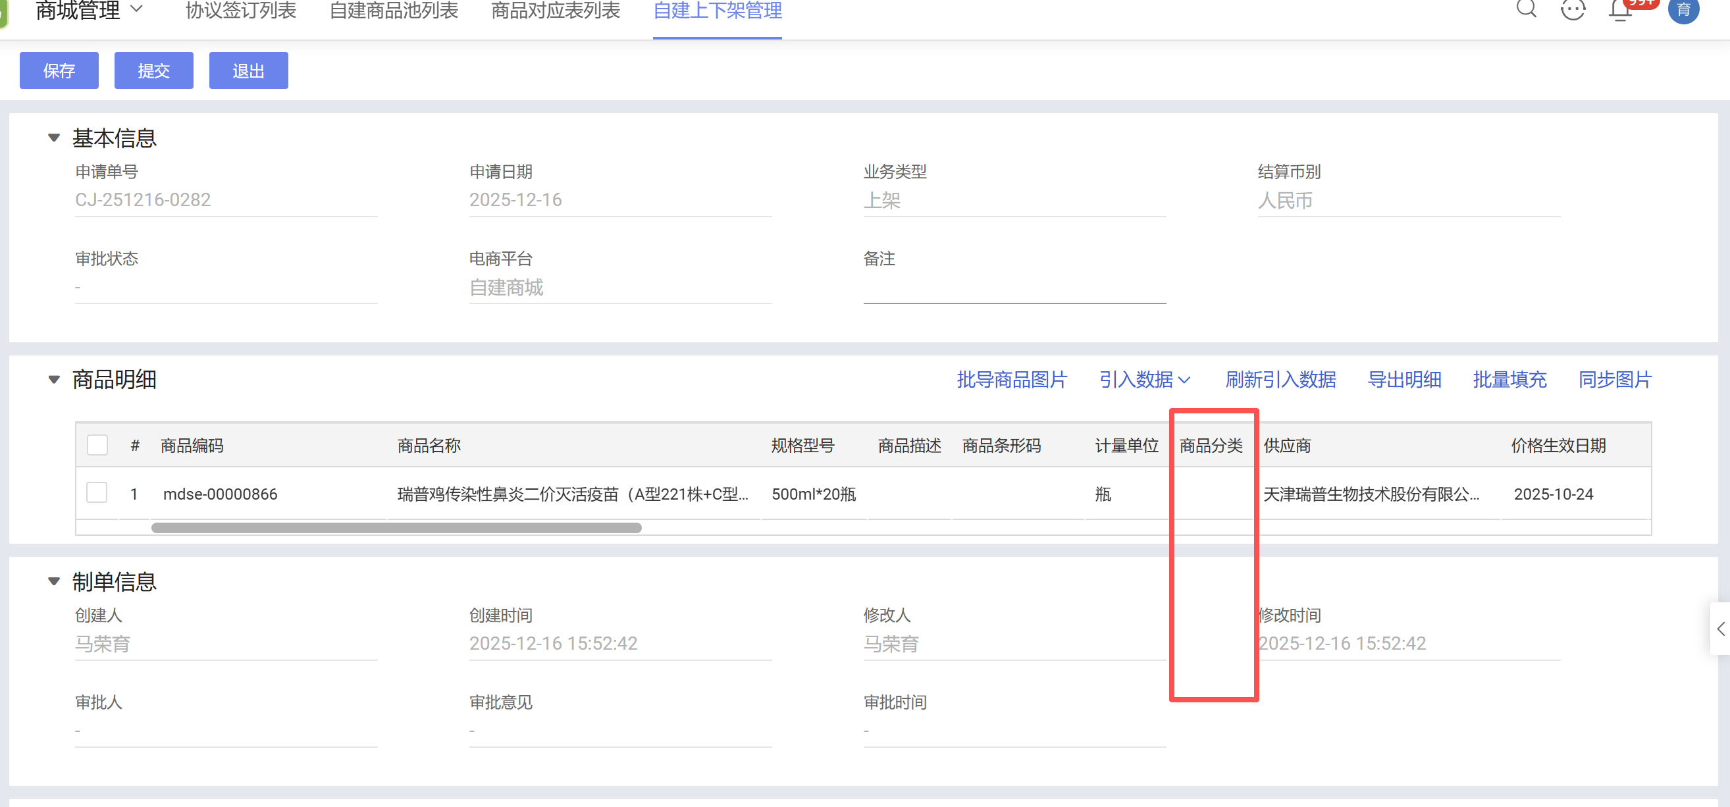This screenshot has width=1730, height=807.
Task: Collapse the 基本信息 section
Action: (x=55, y=138)
